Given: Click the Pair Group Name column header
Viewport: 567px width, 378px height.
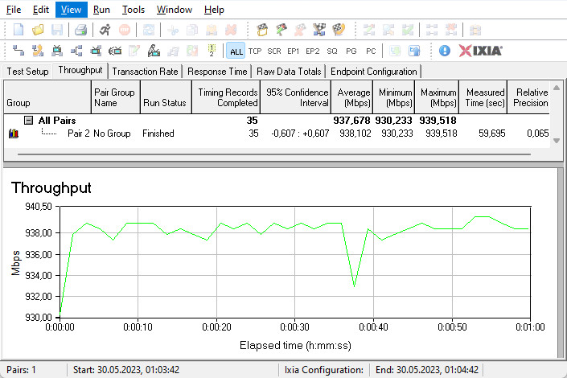Looking at the screenshot, I should (116, 97).
